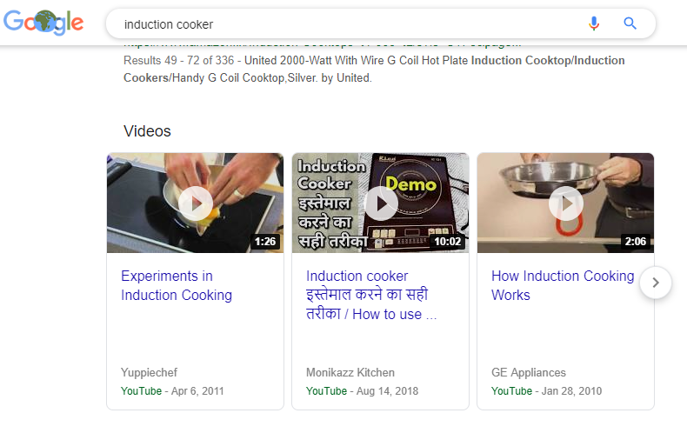The height and width of the screenshot is (433, 687).
Task: Show next videos with carousel arrow
Action: [x=656, y=283]
